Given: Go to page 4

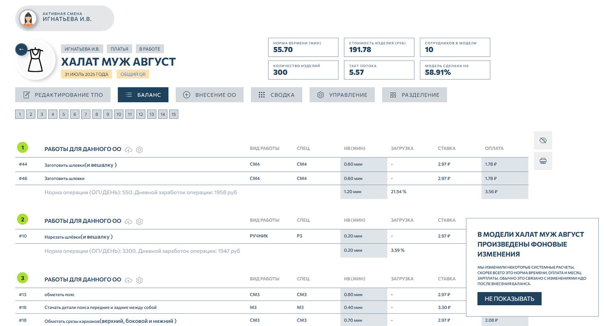Looking at the screenshot, I should tap(53, 114).
